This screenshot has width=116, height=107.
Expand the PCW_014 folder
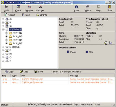pos(7,40)
